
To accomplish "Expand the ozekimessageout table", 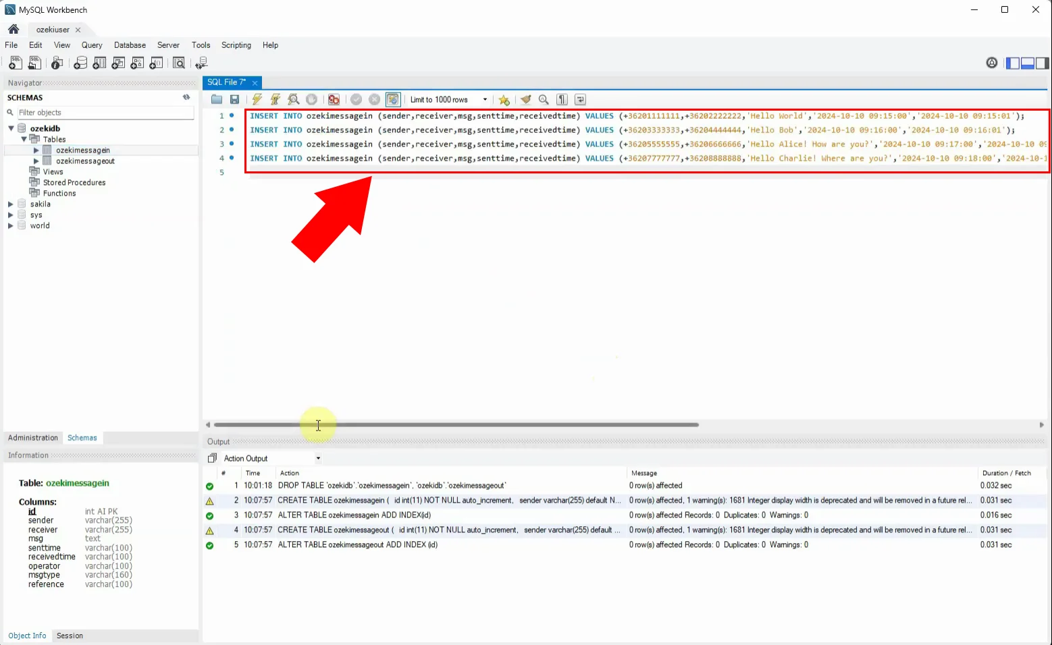I will (36, 161).
